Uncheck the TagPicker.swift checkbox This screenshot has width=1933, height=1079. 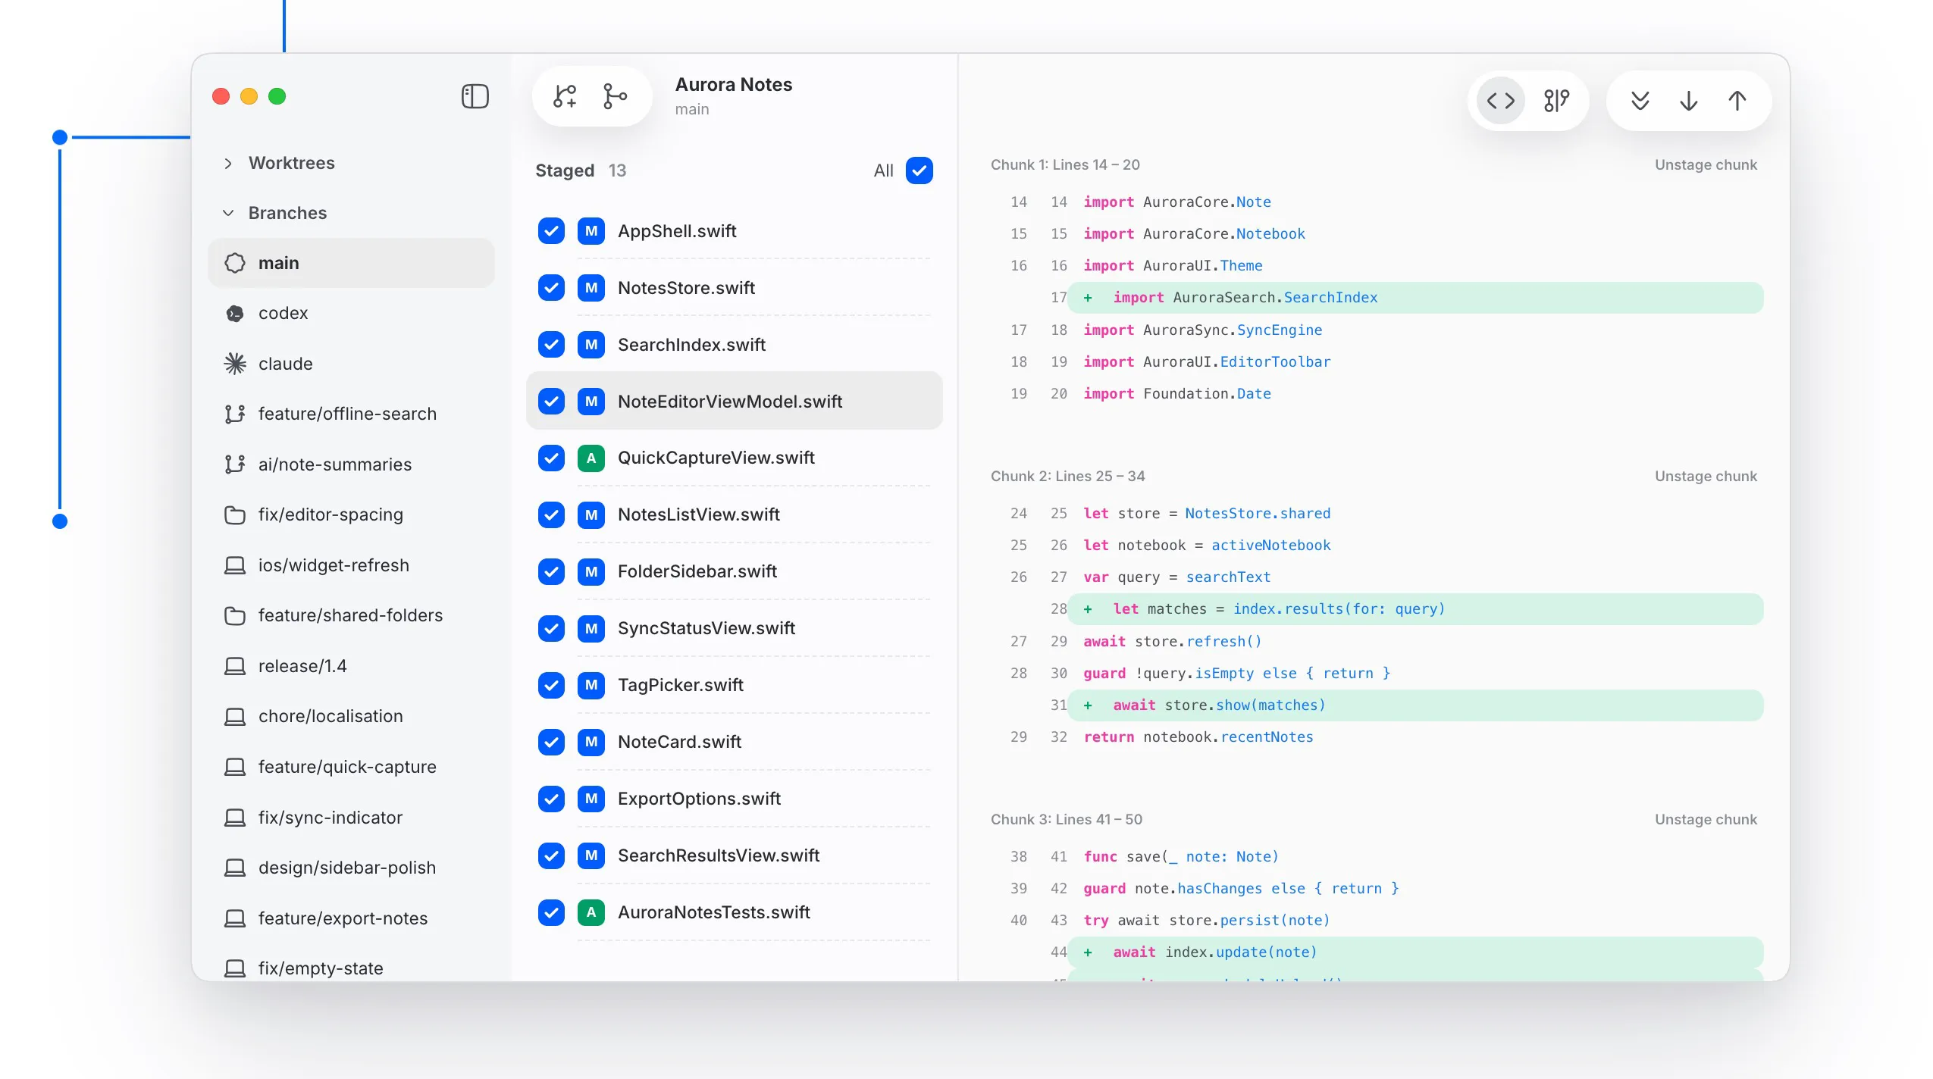point(551,685)
